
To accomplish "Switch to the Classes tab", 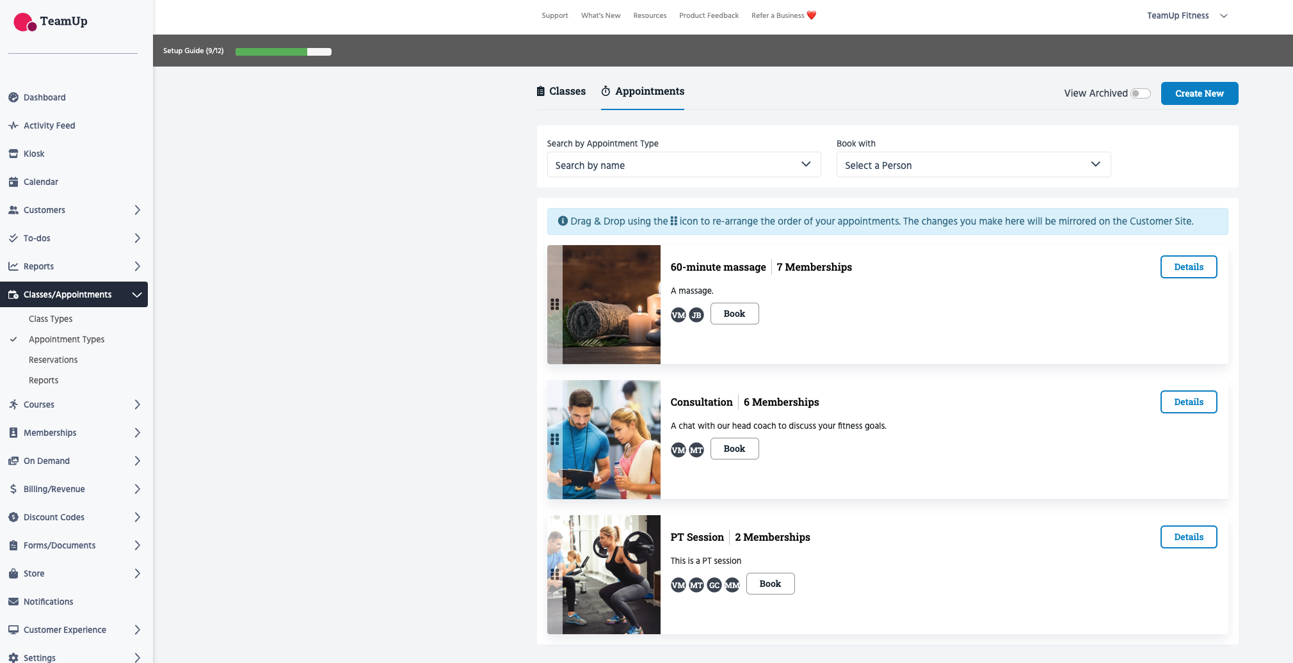I will click(x=561, y=92).
